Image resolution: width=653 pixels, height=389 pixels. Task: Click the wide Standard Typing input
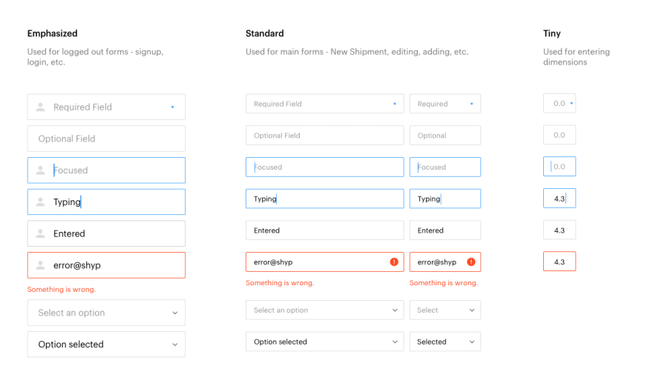pyautogui.click(x=325, y=199)
